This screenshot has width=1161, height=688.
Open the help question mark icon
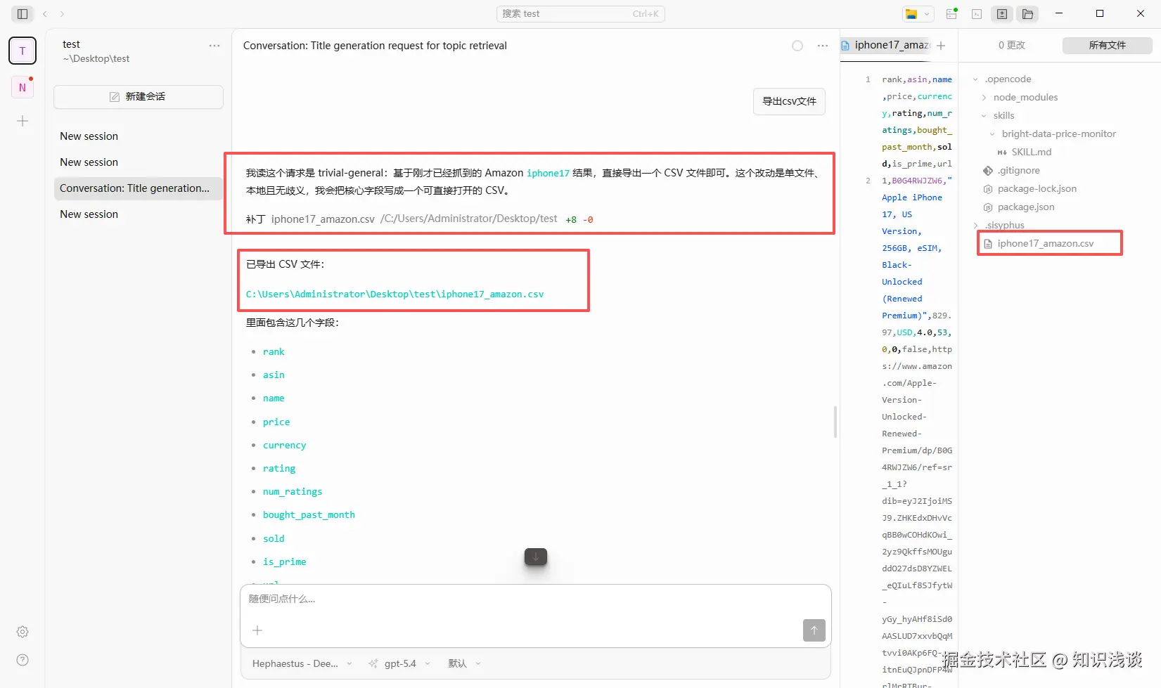pyautogui.click(x=23, y=660)
